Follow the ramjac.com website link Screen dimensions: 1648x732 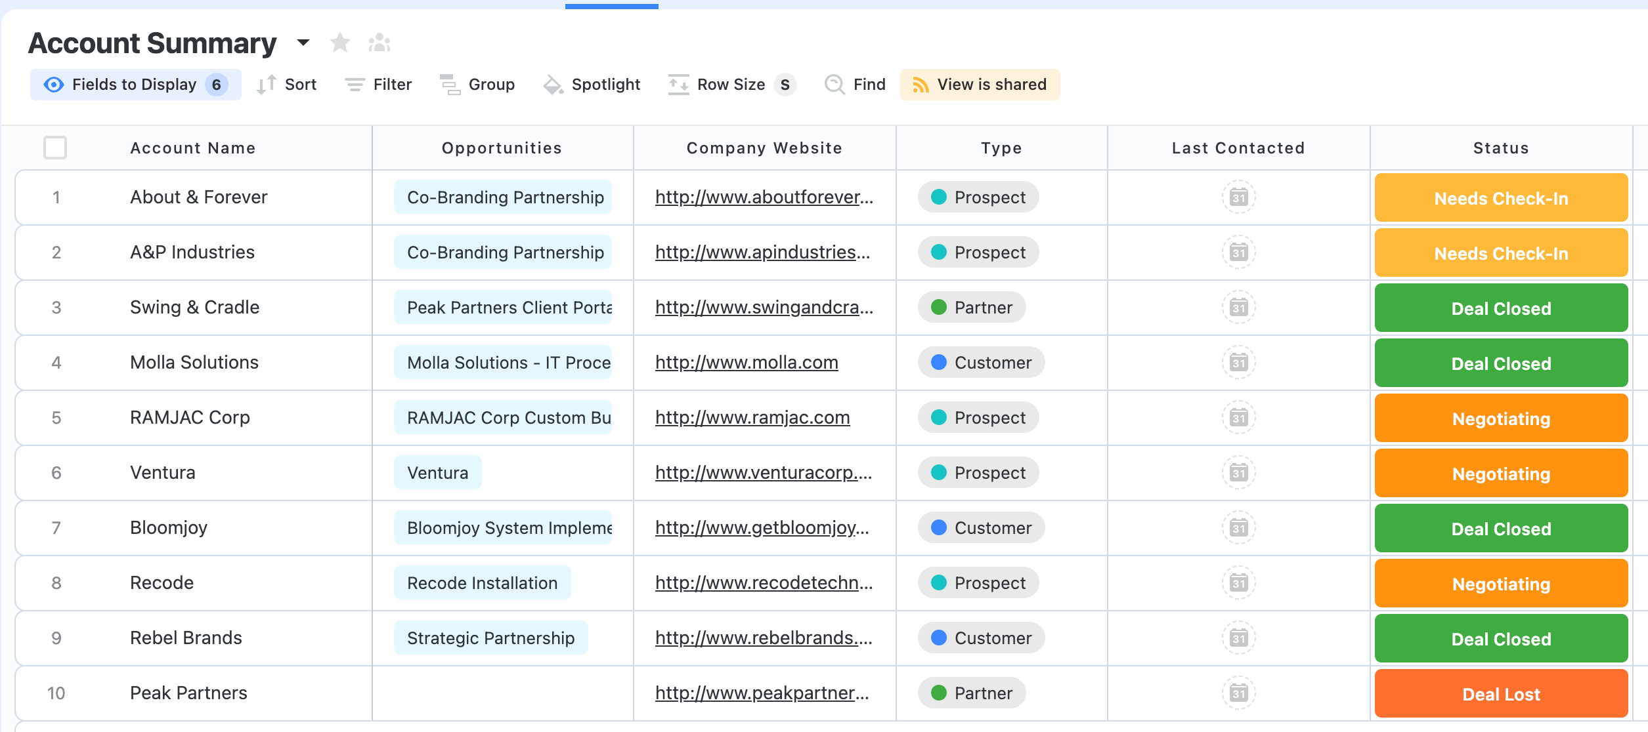click(752, 418)
